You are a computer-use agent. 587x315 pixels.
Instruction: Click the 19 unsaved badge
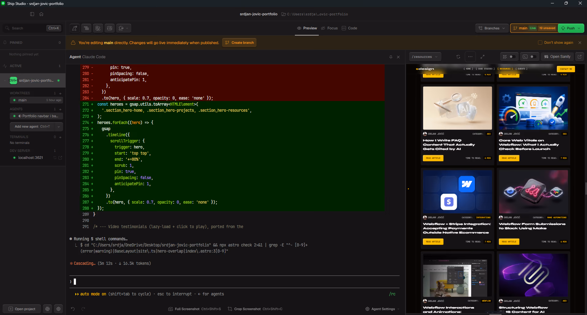547,28
